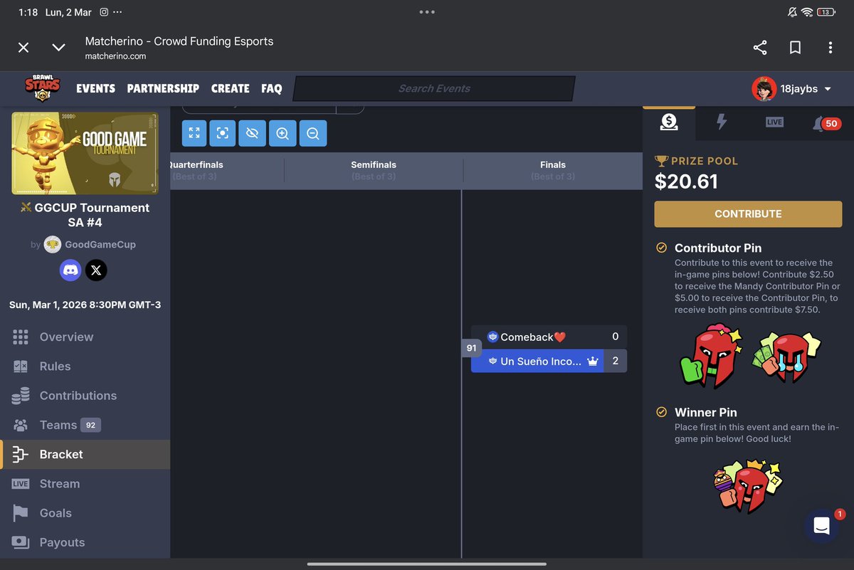Screen dimensions: 854x570
Task: Select the Comeback team row
Action: point(549,337)
